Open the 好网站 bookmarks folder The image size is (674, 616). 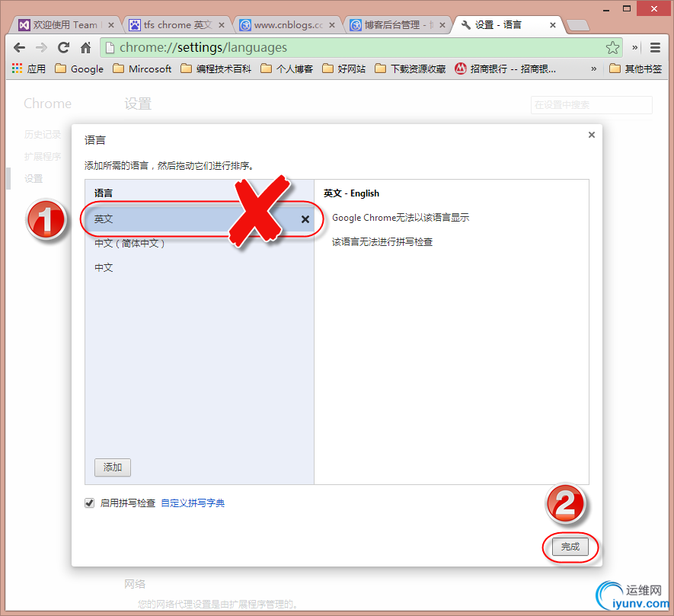[344, 69]
